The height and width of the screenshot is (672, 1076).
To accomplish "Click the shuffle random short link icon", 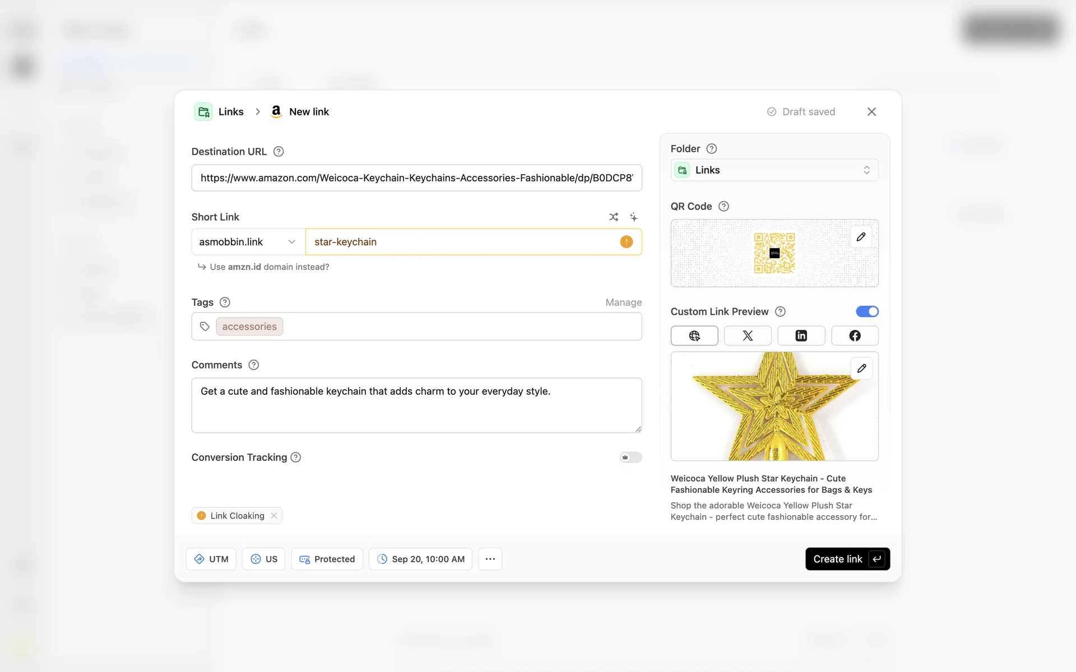I will click(x=614, y=217).
